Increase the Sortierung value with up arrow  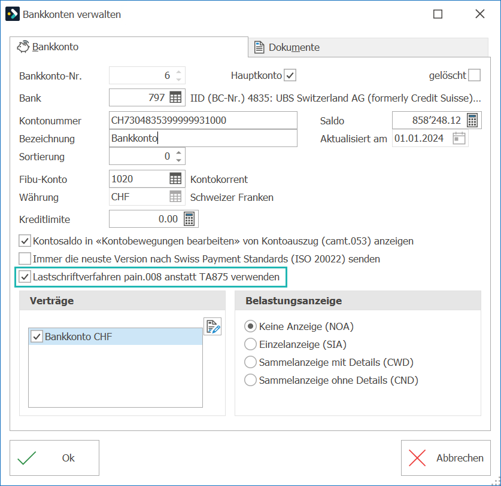coord(178,152)
